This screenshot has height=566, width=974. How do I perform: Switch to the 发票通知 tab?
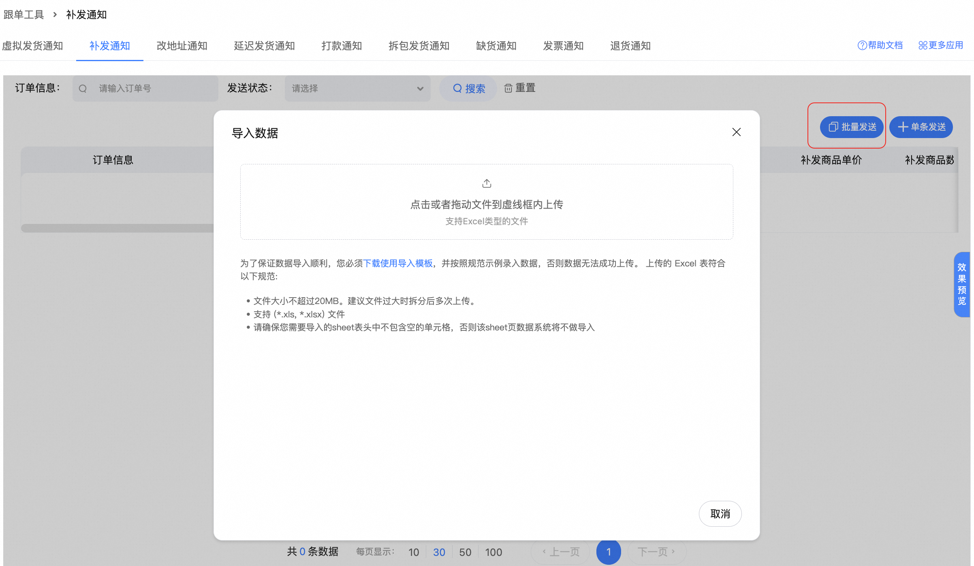(563, 46)
